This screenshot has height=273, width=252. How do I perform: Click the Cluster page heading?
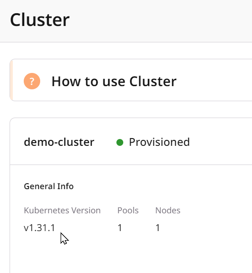pyautogui.click(x=40, y=20)
